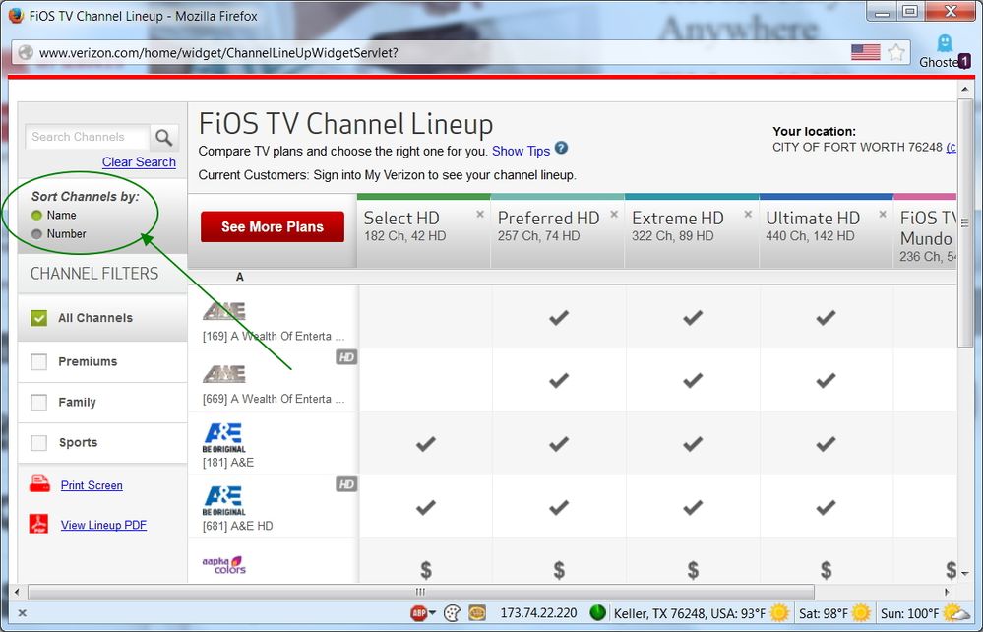
Task: Click the aapka colors channel logo
Action: (x=223, y=565)
